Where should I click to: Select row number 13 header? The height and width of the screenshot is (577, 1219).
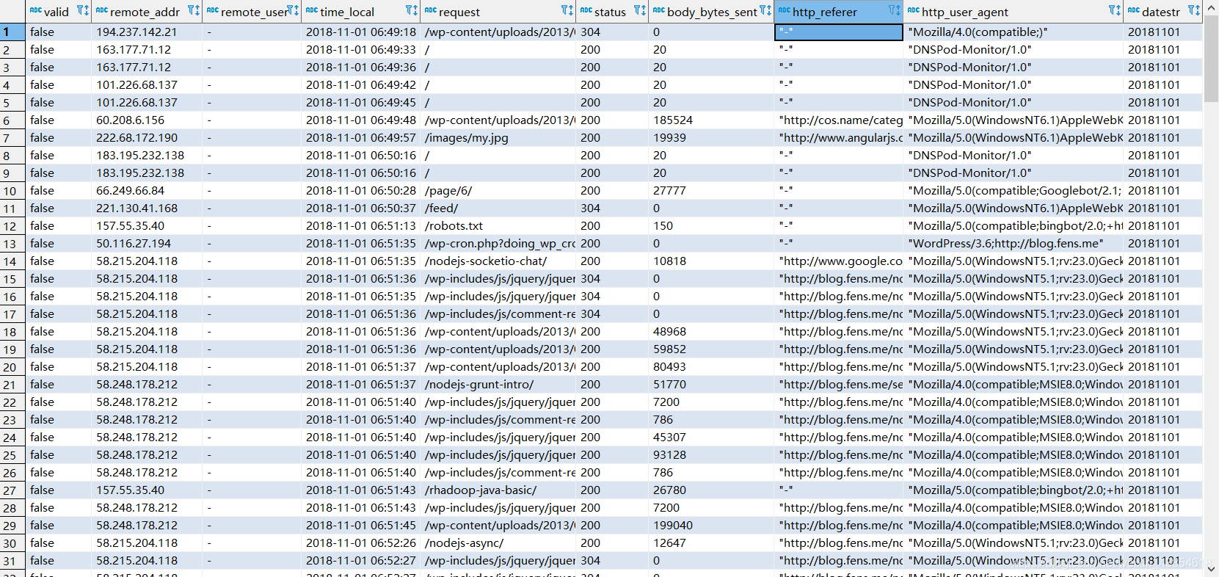12,244
